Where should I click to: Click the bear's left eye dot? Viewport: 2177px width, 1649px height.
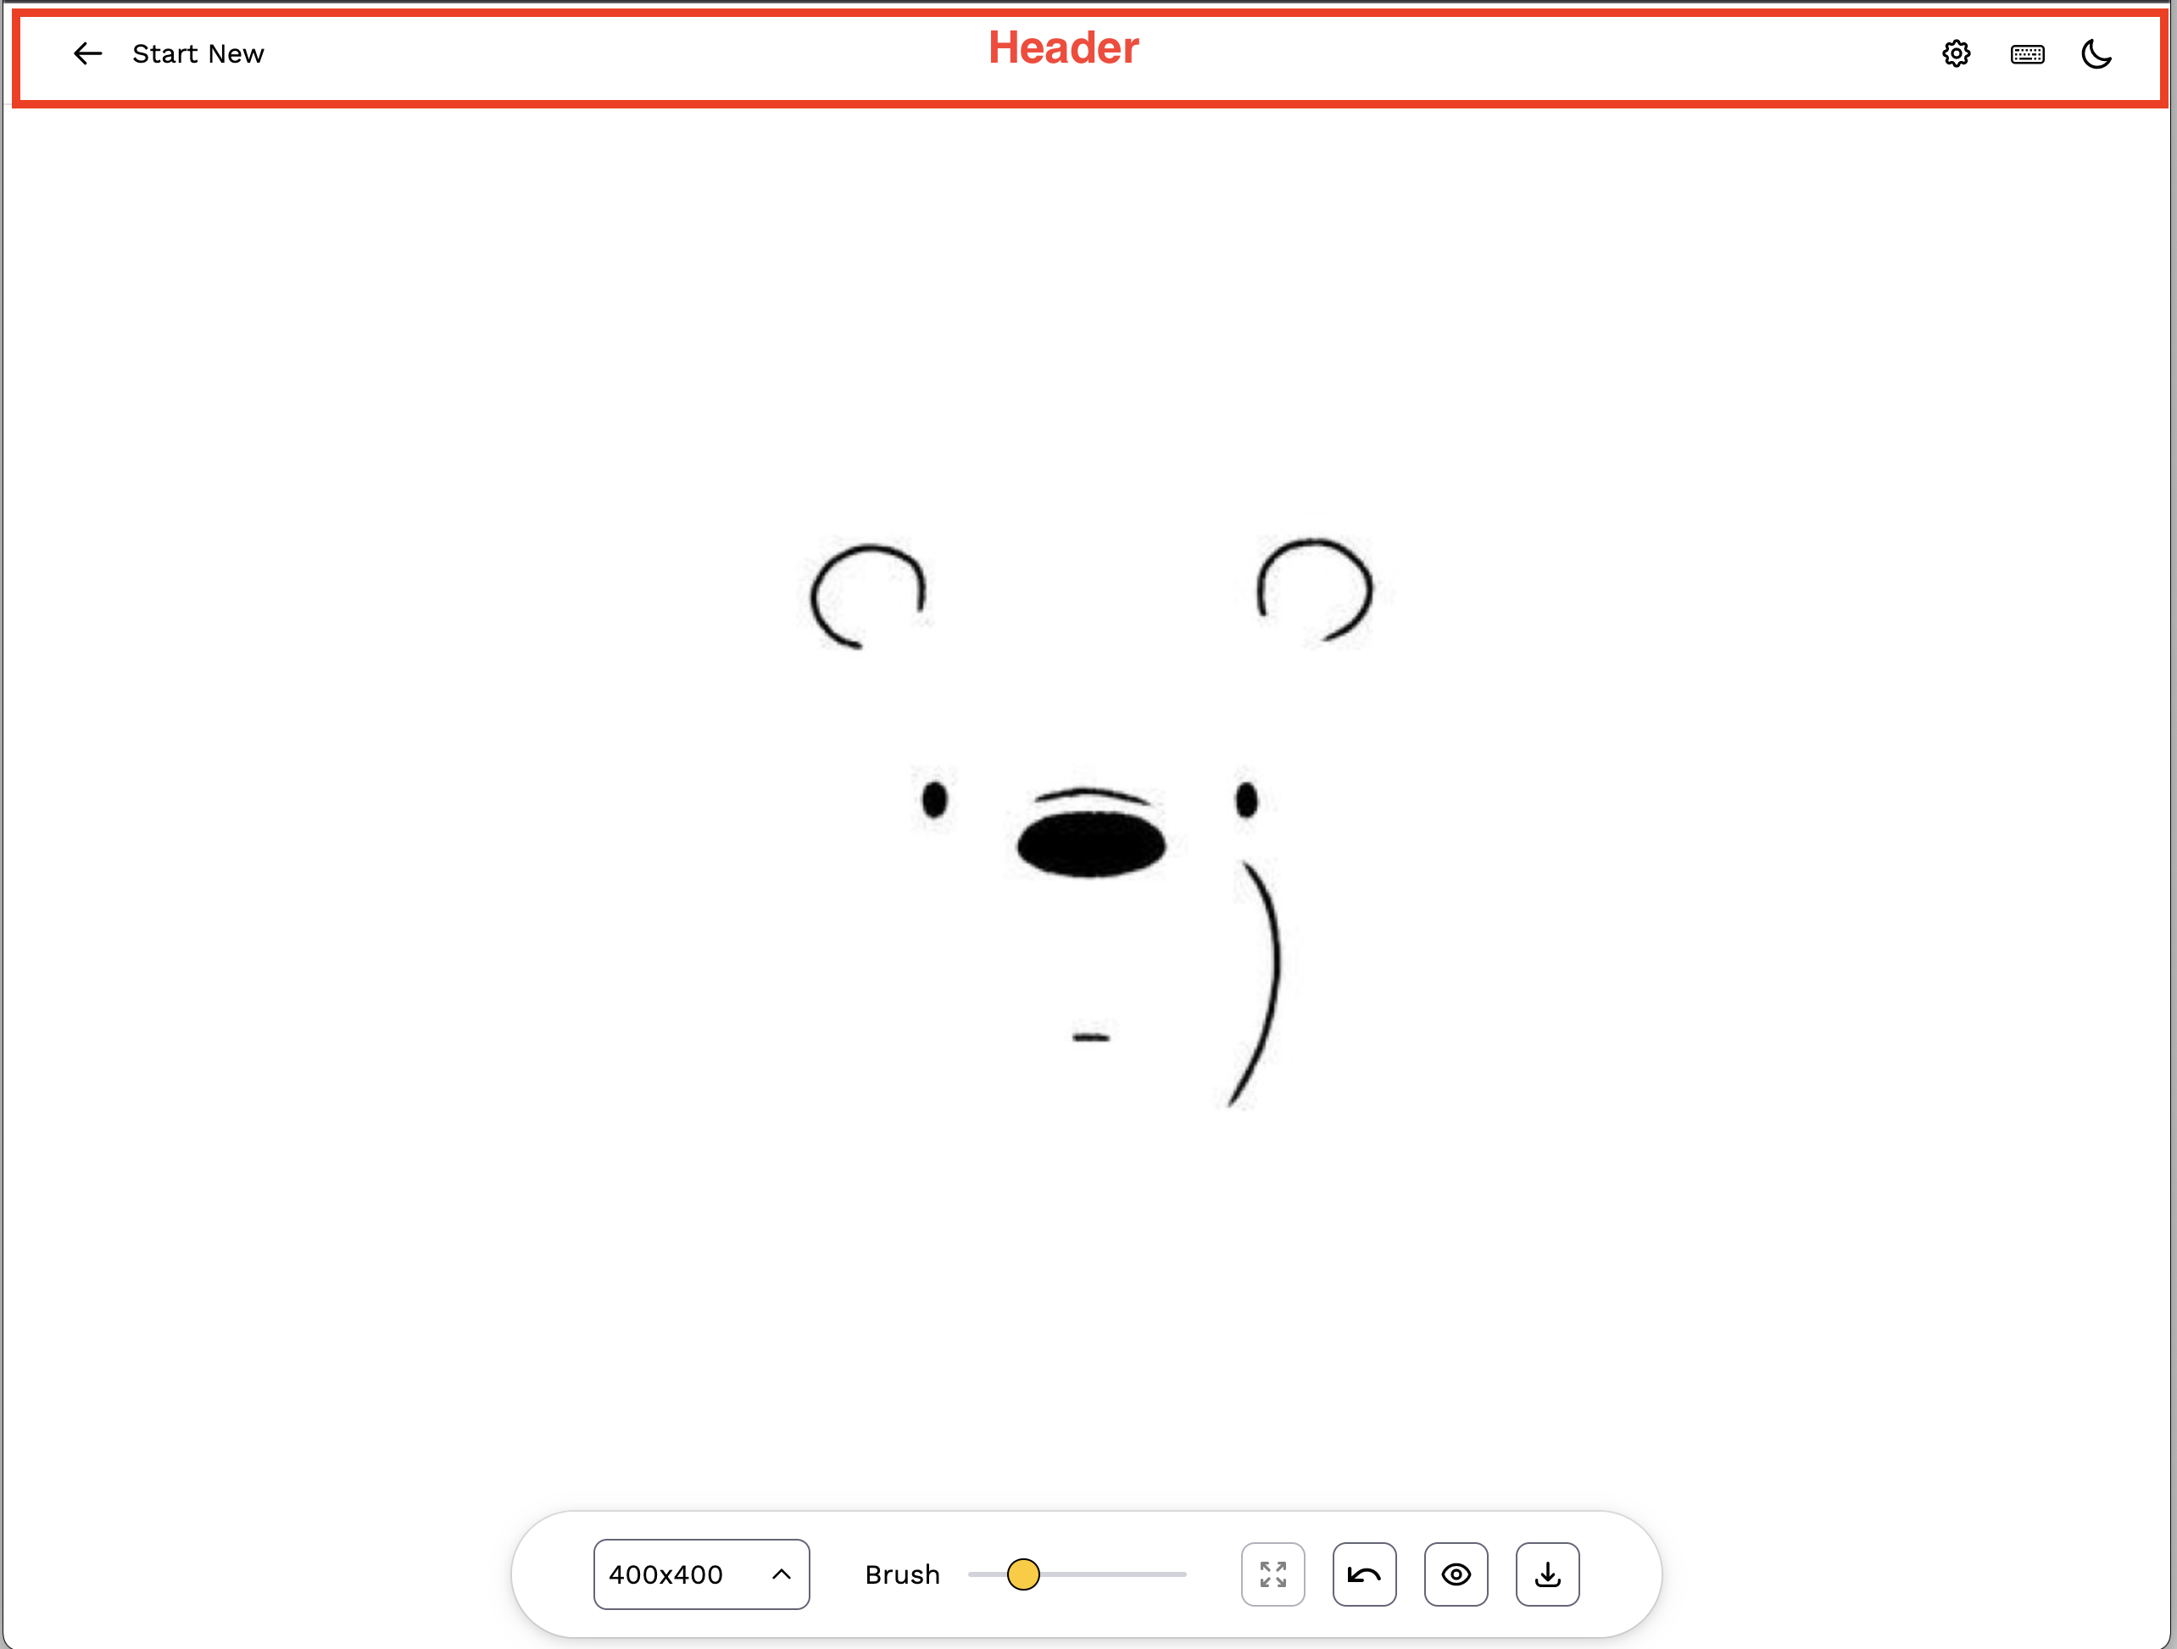click(934, 799)
